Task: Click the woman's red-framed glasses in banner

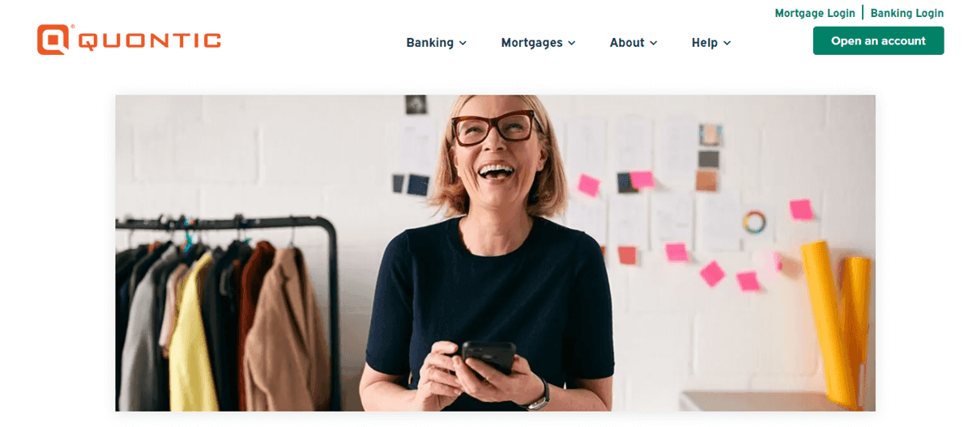Action: (494, 128)
